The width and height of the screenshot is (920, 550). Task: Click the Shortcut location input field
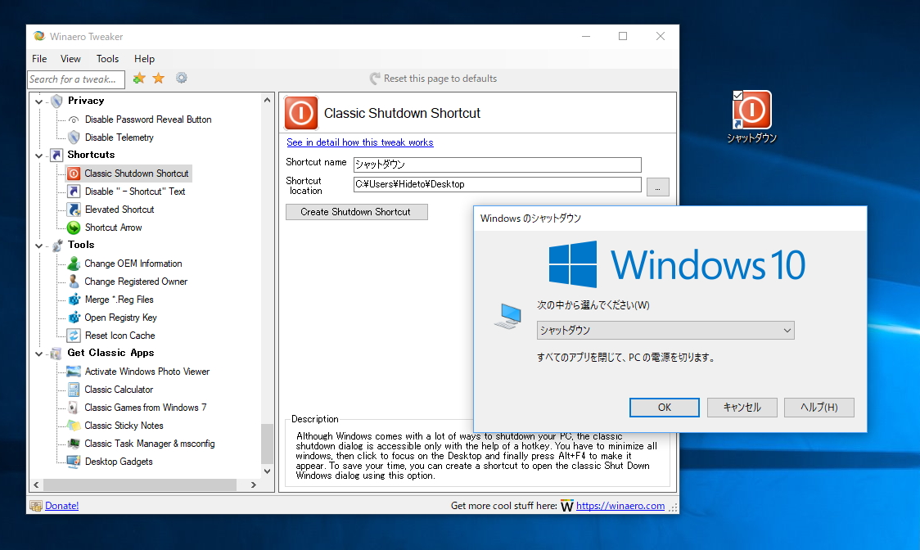point(498,184)
